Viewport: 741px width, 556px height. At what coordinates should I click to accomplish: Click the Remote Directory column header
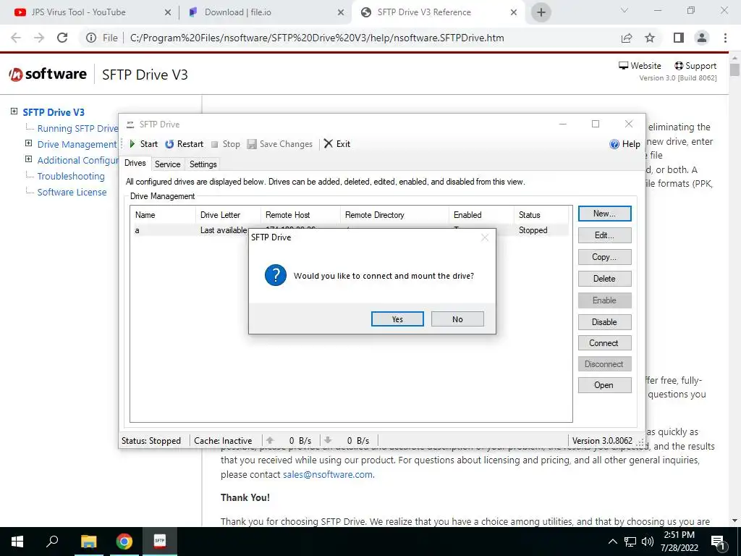point(394,214)
